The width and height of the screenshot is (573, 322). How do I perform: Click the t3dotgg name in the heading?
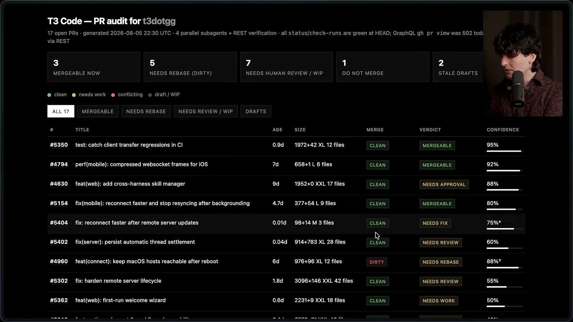(159, 21)
